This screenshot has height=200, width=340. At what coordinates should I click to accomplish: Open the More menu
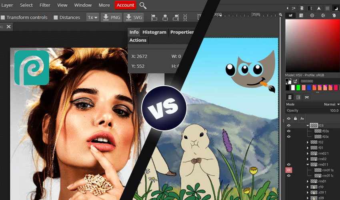tap(104, 5)
